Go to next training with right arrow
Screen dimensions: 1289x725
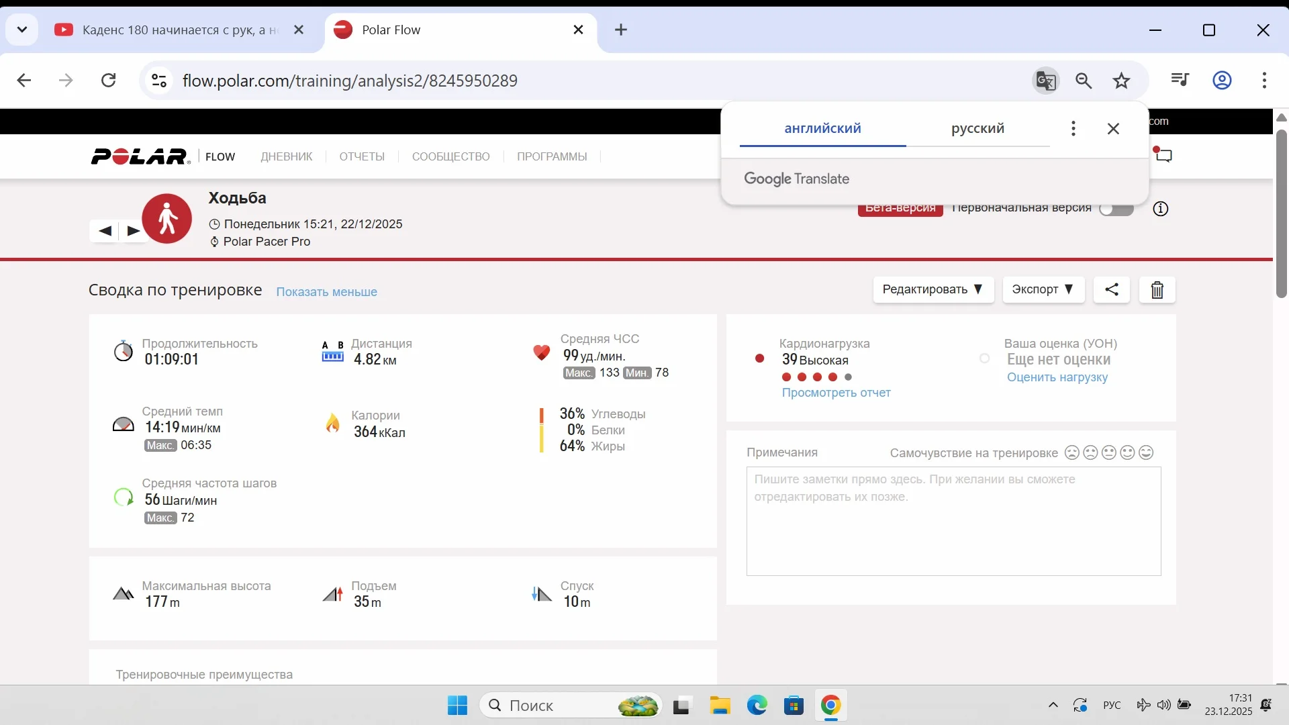pos(134,231)
